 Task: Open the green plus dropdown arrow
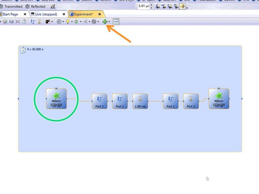109,21
